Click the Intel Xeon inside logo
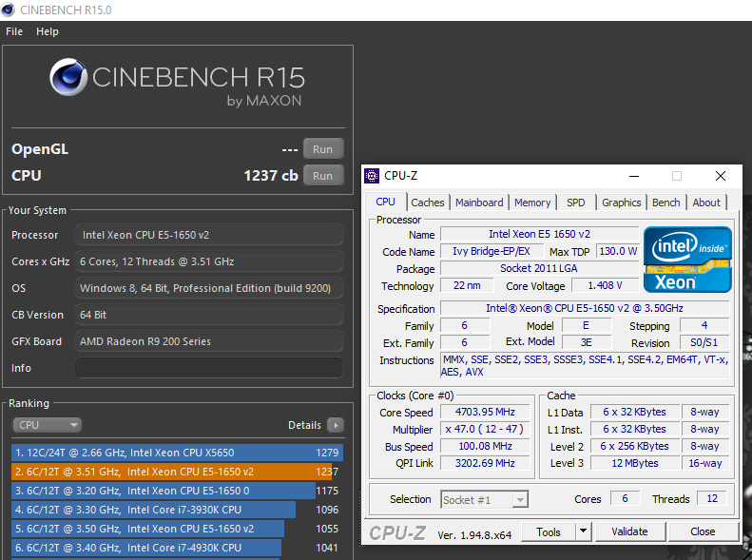Image resolution: width=752 pixels, height=560 pixels. 687,259
